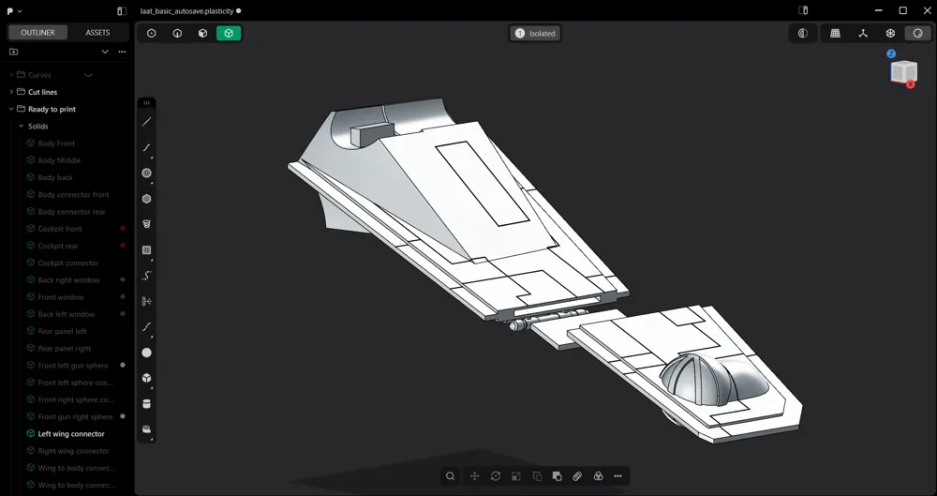The width and height of the screenshot is (937, 496).
Task: Open the command search magnifier
Action: (x=451, y=476)
